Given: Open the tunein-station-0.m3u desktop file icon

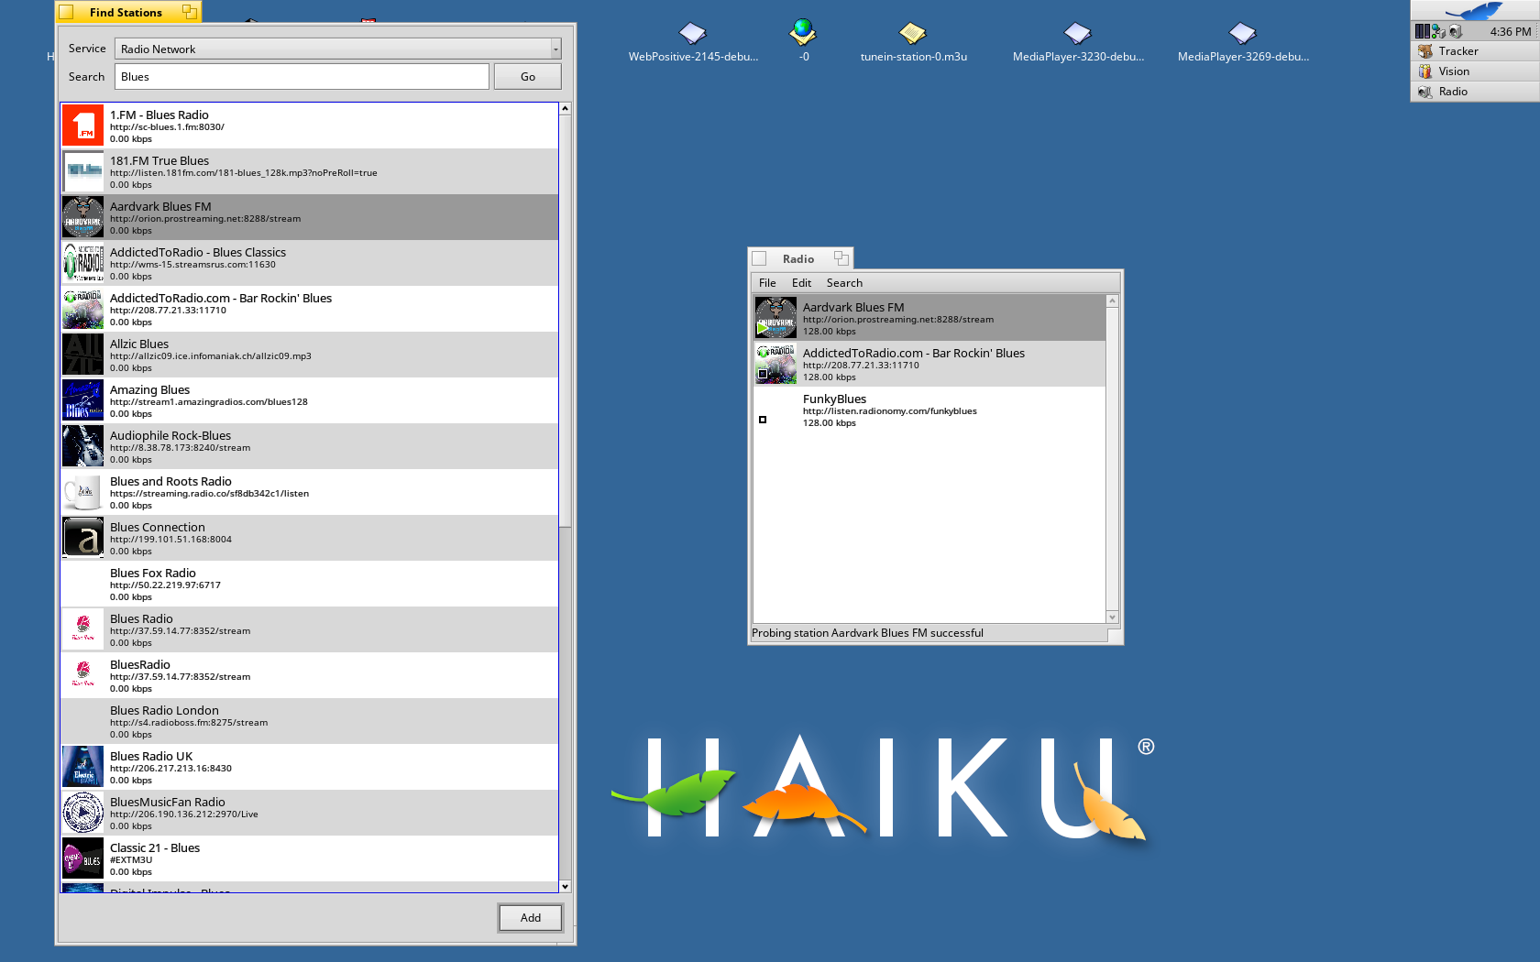Looking at the screenshot, I should [x=913, y=34].
